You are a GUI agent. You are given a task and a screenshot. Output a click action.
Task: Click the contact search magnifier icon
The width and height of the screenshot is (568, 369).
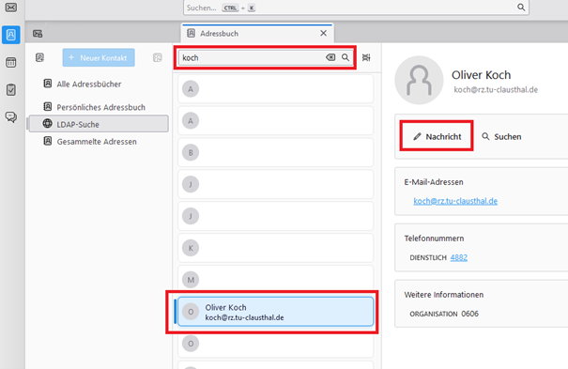(345, 57)
